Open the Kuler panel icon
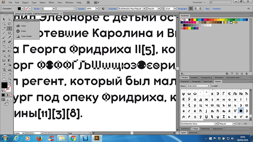The height and width of the screenshot is (142, 253). pos(18,31)
